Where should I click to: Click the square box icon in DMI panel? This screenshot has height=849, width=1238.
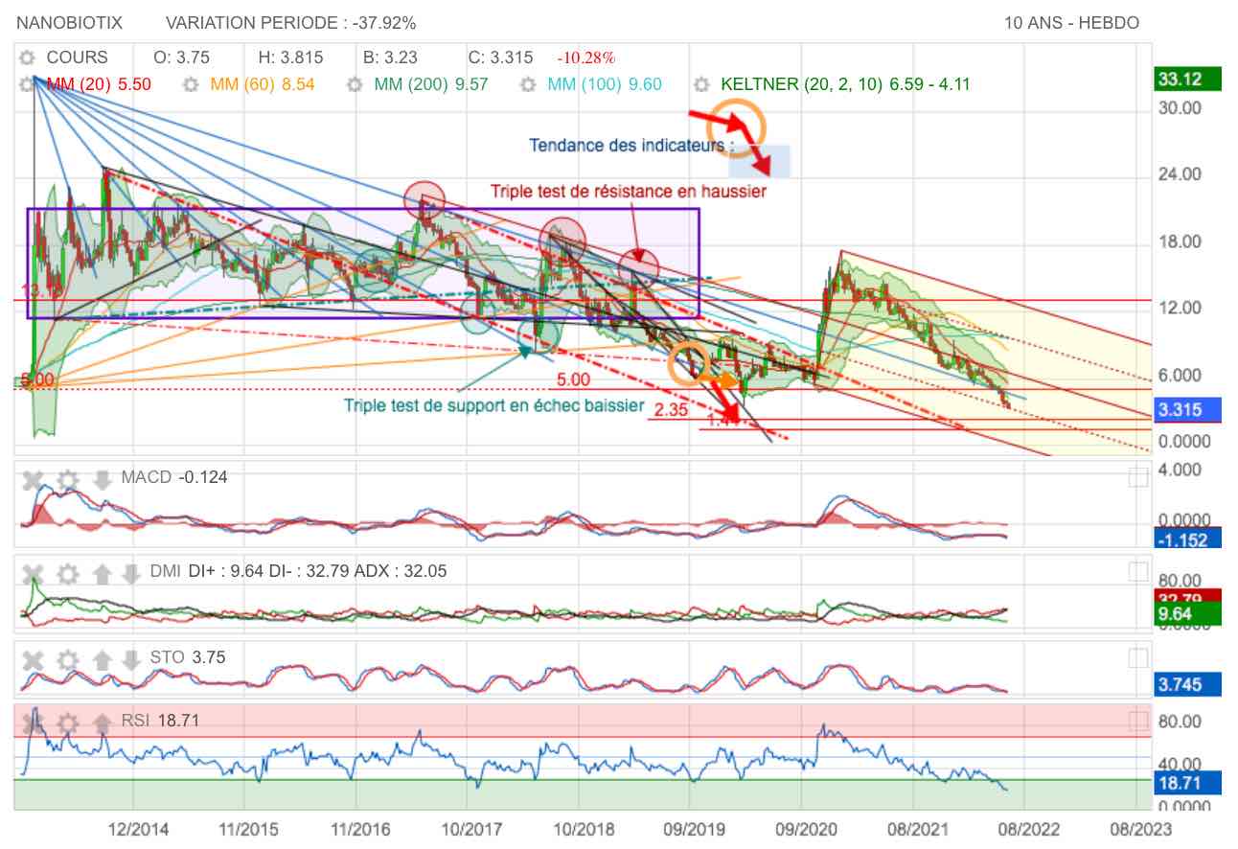1137,572
